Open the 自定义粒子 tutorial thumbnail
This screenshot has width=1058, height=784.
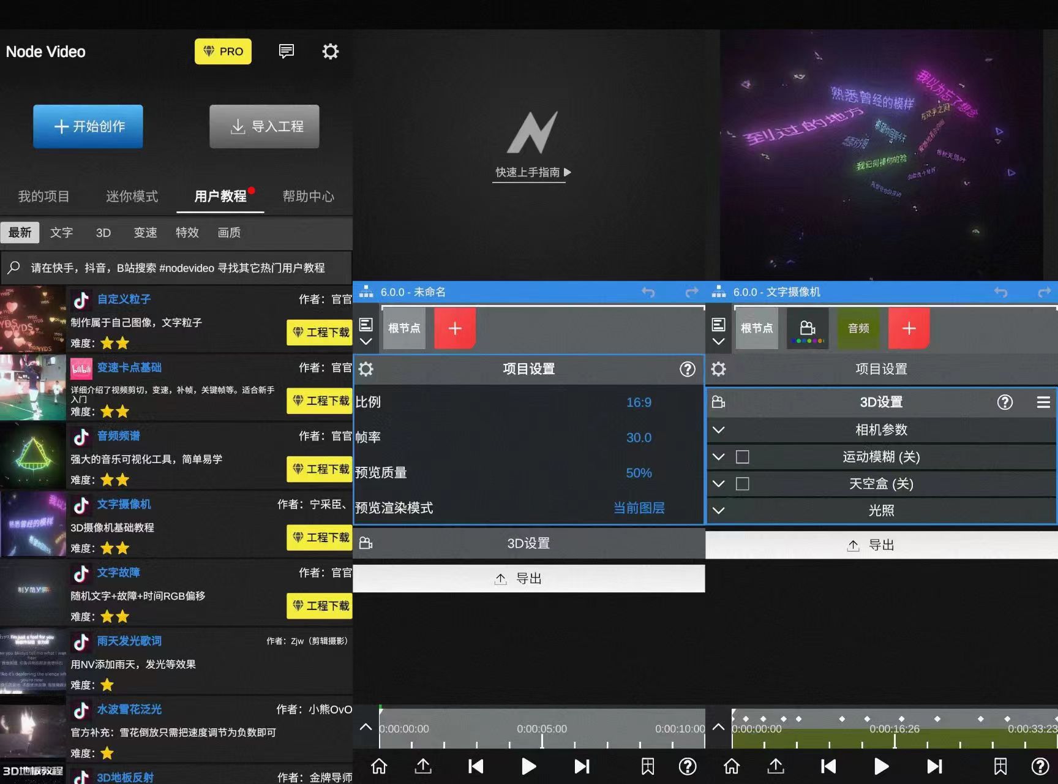coord(33,319)
